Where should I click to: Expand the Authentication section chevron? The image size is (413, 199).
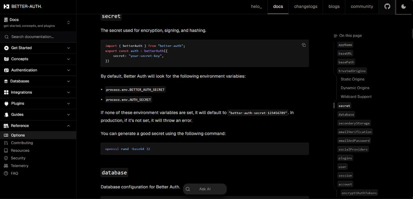pos(68,70)
